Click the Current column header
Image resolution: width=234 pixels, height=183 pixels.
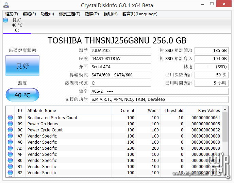[124, 110]
